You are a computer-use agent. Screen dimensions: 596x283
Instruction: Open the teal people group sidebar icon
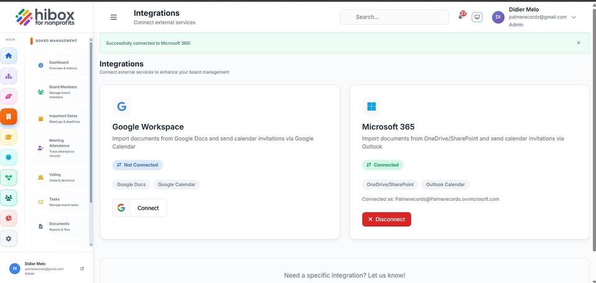coord(8,198)
